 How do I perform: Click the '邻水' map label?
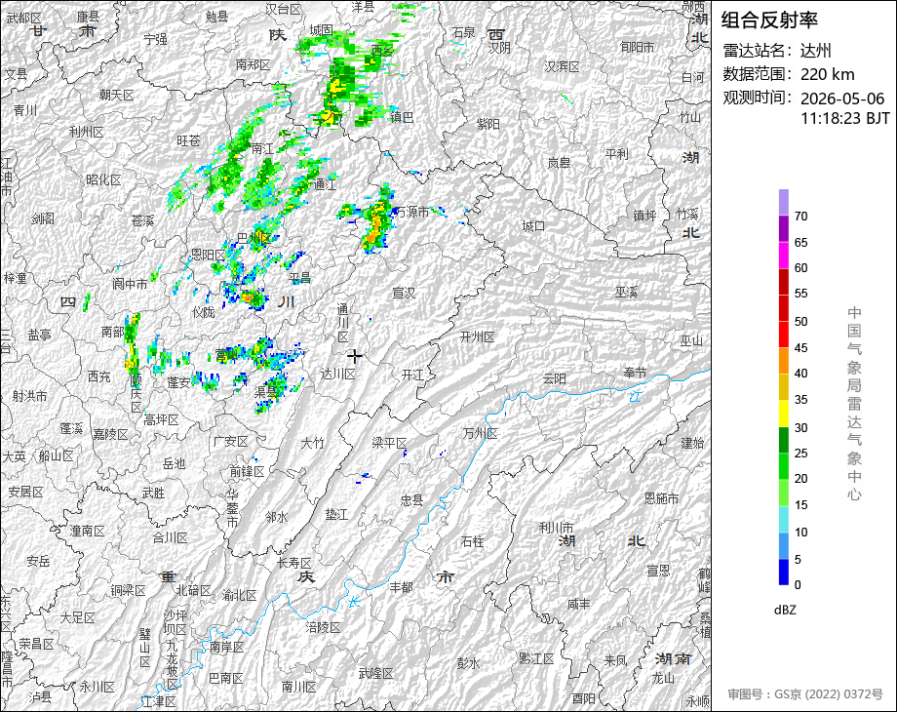coord(276,517)
